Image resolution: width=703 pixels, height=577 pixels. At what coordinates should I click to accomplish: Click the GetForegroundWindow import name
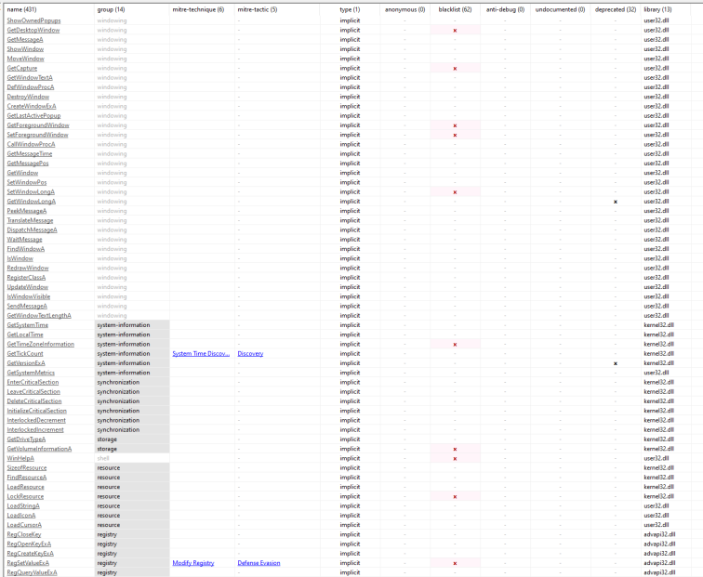click(38, 125)
